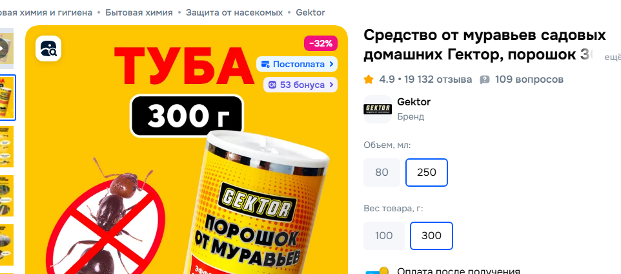The height and width of the screenshot is (274, 621).
Task: Select the third thumbnail in the gallery strip
Action: point(6,147)
